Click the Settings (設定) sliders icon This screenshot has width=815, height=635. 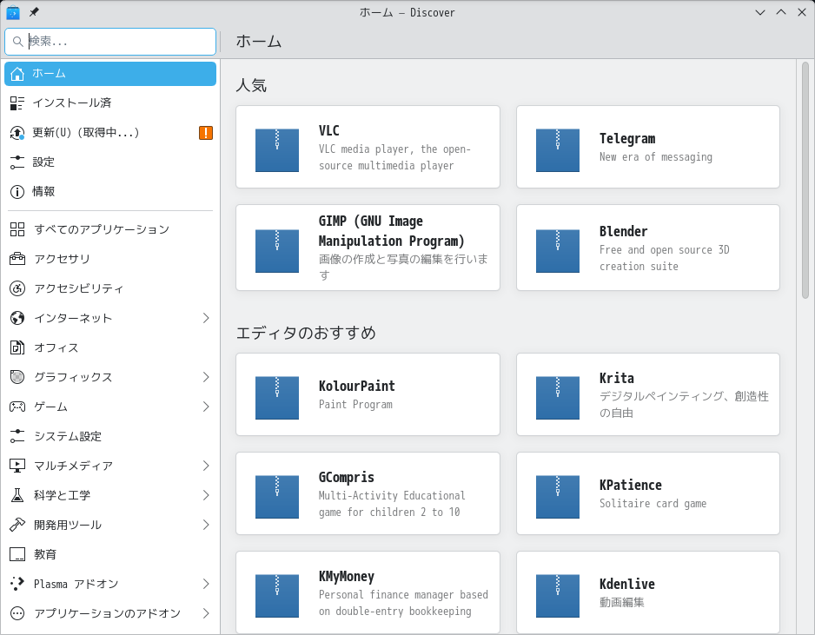coord(17,162)
